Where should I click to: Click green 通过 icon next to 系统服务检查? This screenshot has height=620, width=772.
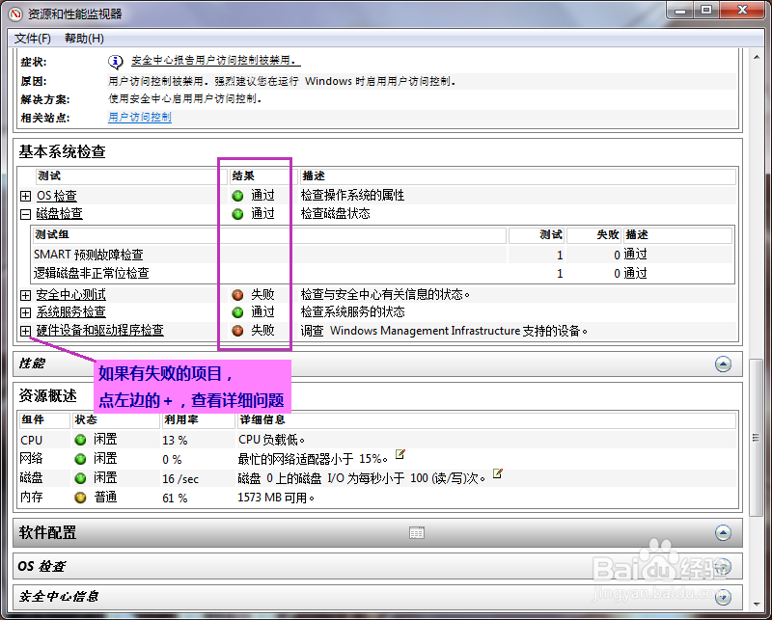point(236,311)
